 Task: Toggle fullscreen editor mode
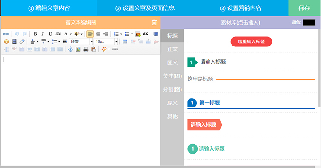coord(156,34)
